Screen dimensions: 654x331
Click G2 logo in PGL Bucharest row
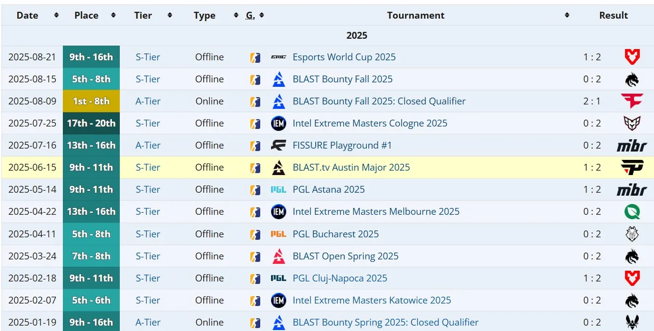point(632,234)
